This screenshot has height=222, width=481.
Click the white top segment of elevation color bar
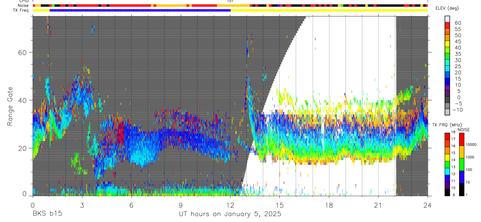447,19
